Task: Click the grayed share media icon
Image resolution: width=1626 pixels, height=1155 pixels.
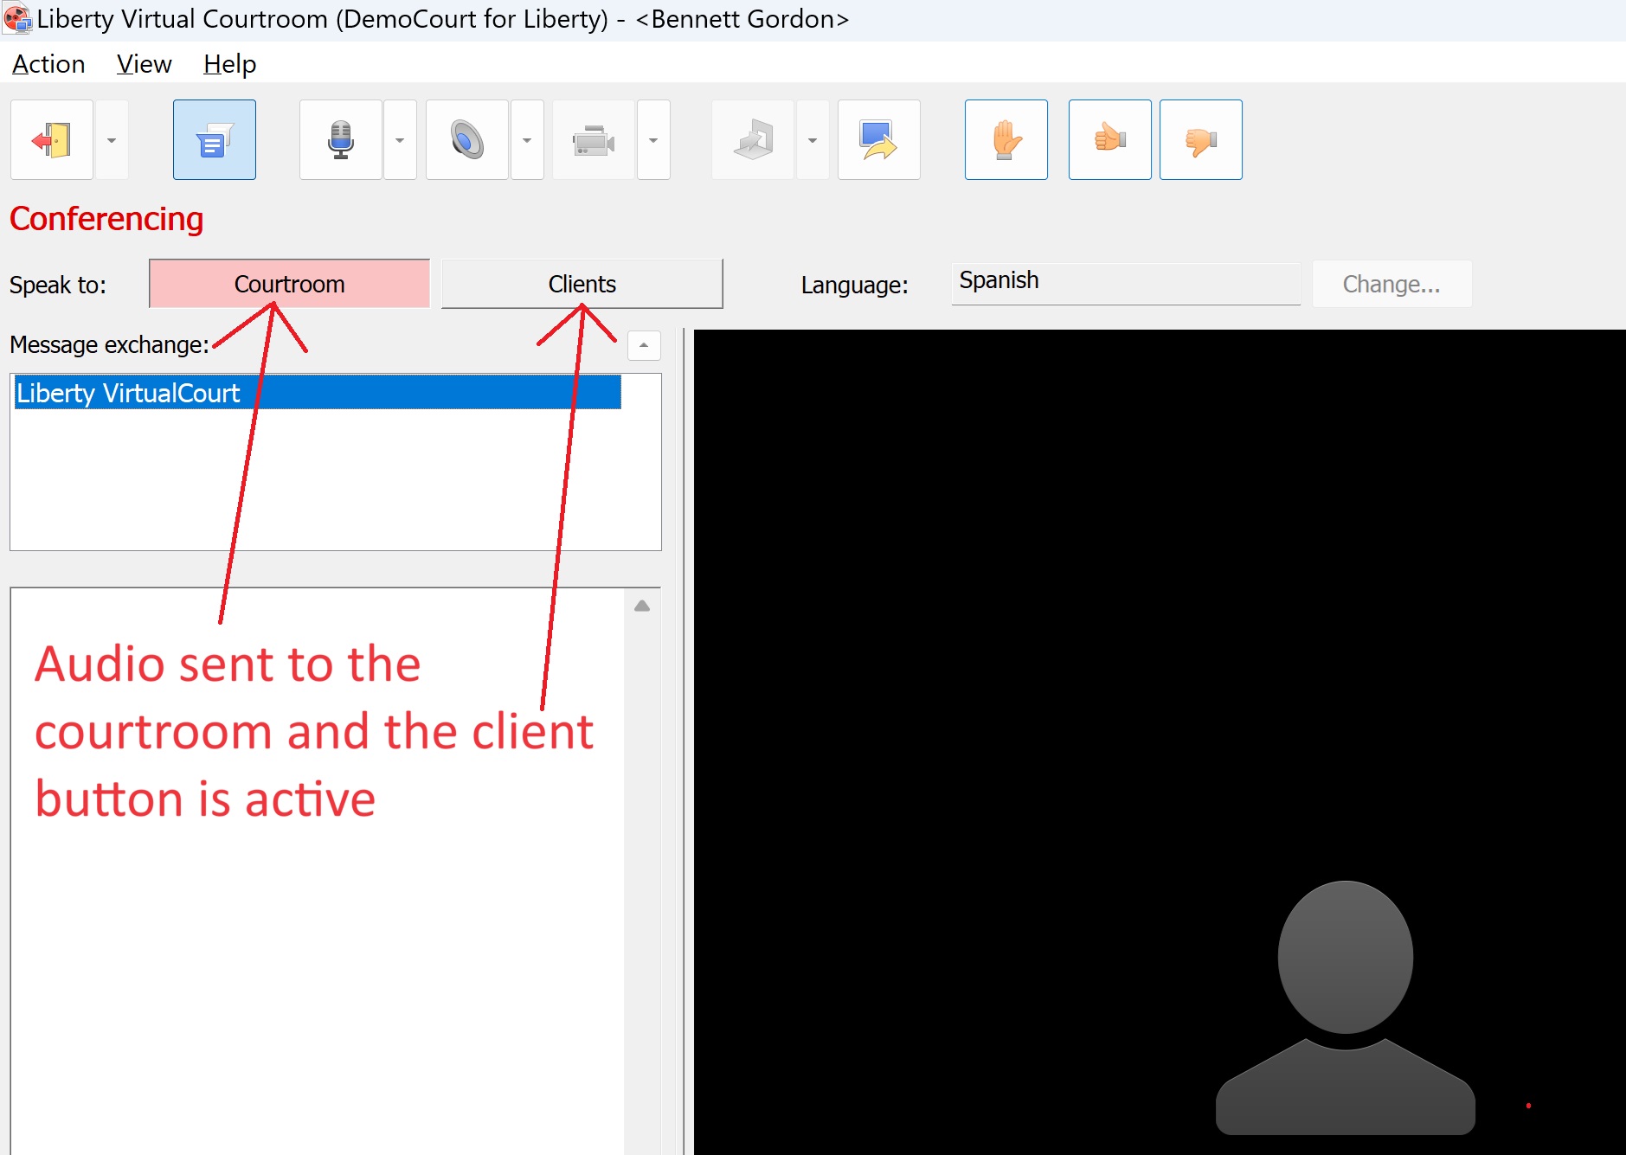Action: [753, 140]
